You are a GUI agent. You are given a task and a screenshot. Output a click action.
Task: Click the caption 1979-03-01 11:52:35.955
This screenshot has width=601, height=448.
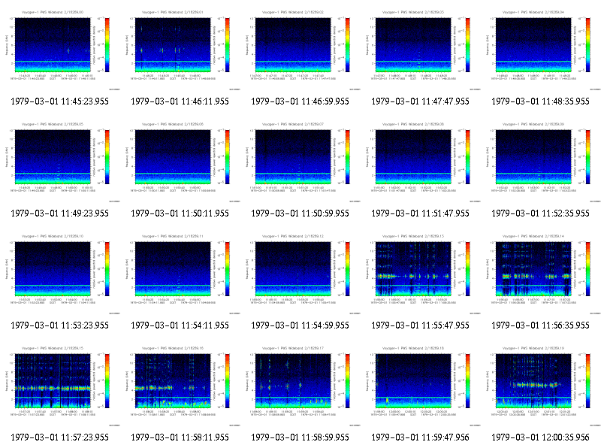click(540, 213)
